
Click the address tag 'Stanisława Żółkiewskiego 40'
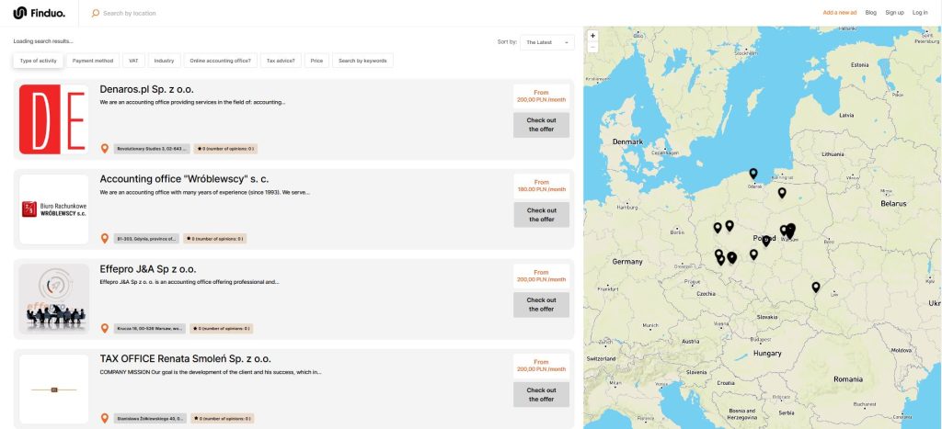150,418
